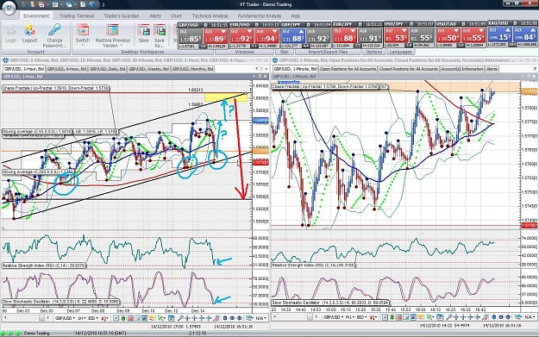Click left scroll arrow in 1-Hour chart toolbar
Image resolution: width=539 pixels, height=337 pixels.
click(x=5, y=318)
